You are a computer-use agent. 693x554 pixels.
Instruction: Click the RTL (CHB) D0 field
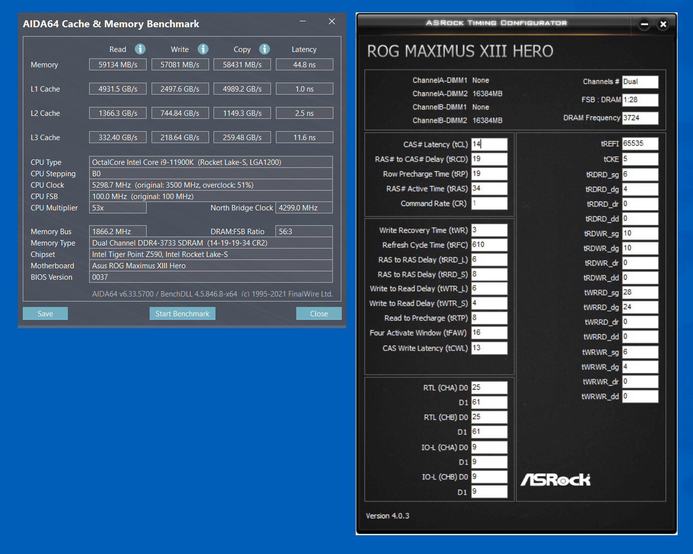coord(489,417)
